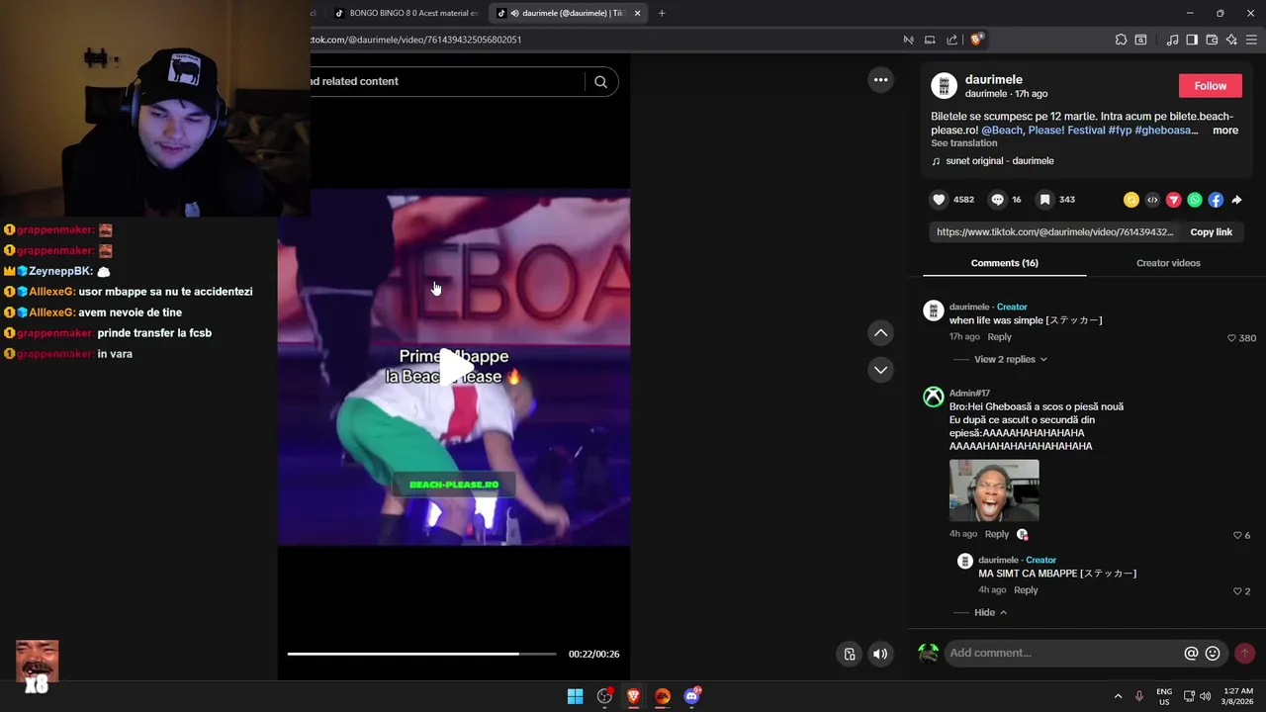Click the browser URL address field
The width and height of the screenshot is (1266, 712).
(x=603, y=40)
